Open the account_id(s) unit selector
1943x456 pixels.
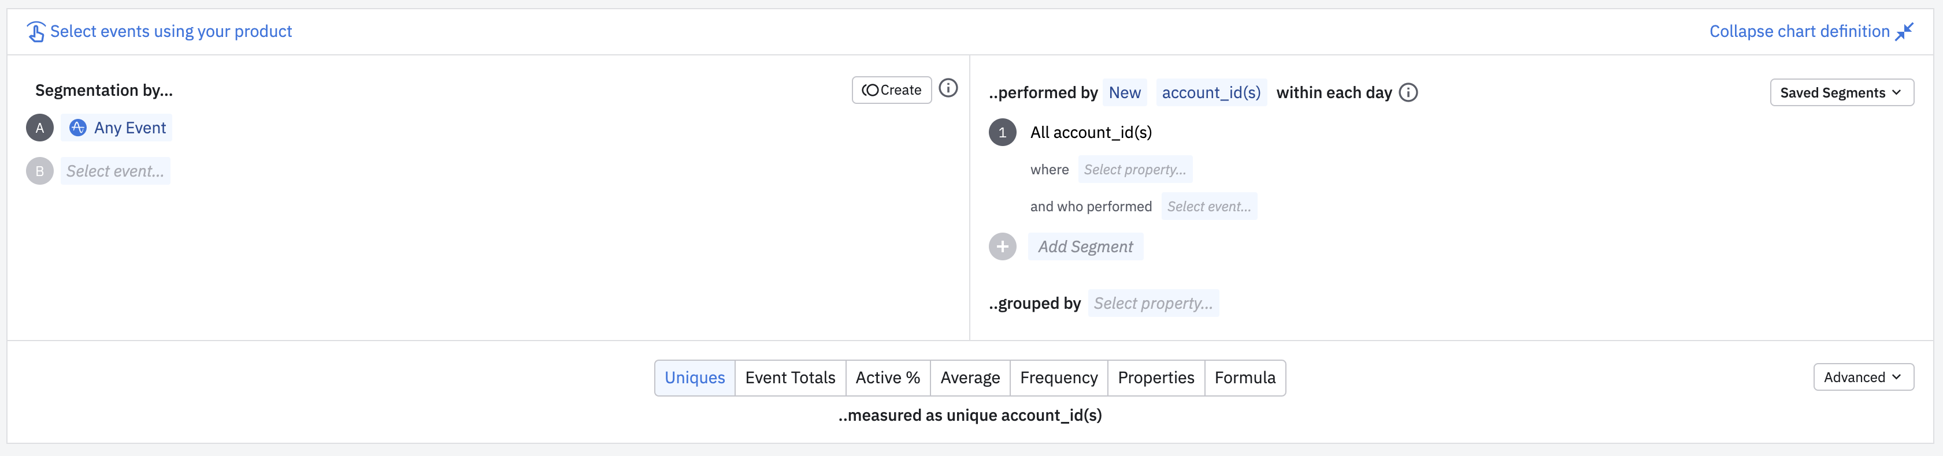coord(1211,93)
